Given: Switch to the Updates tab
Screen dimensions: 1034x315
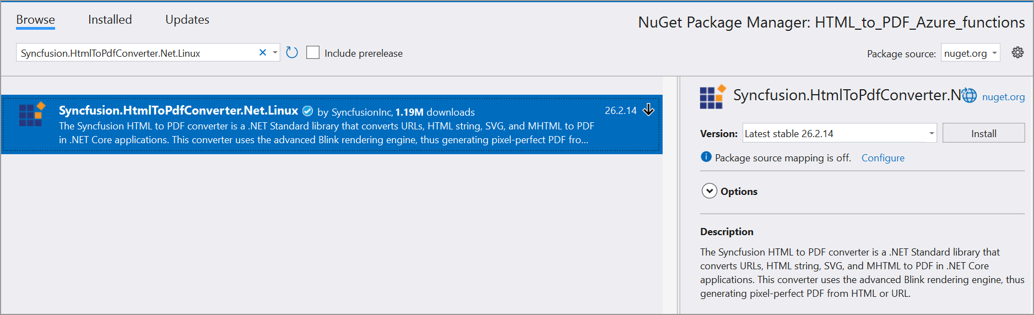Looking at the screenshot, I should click(187, 20).
